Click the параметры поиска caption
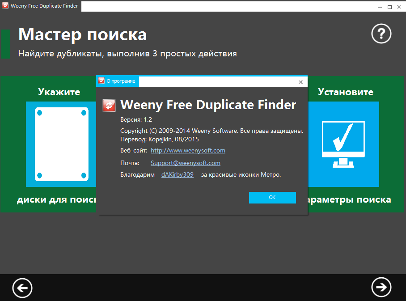The height and width of the screenshot is (301, 406). 349,200
